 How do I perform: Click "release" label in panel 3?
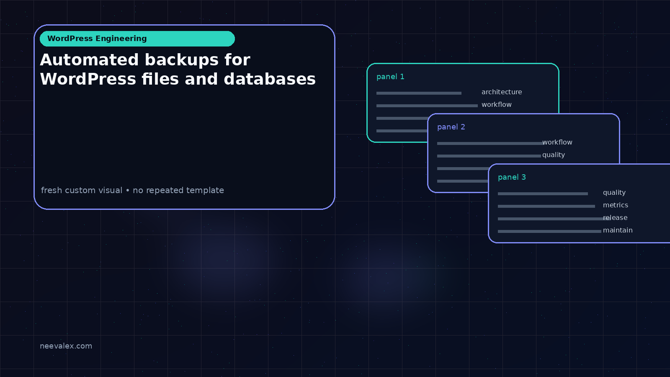click(x=615, y=217)
